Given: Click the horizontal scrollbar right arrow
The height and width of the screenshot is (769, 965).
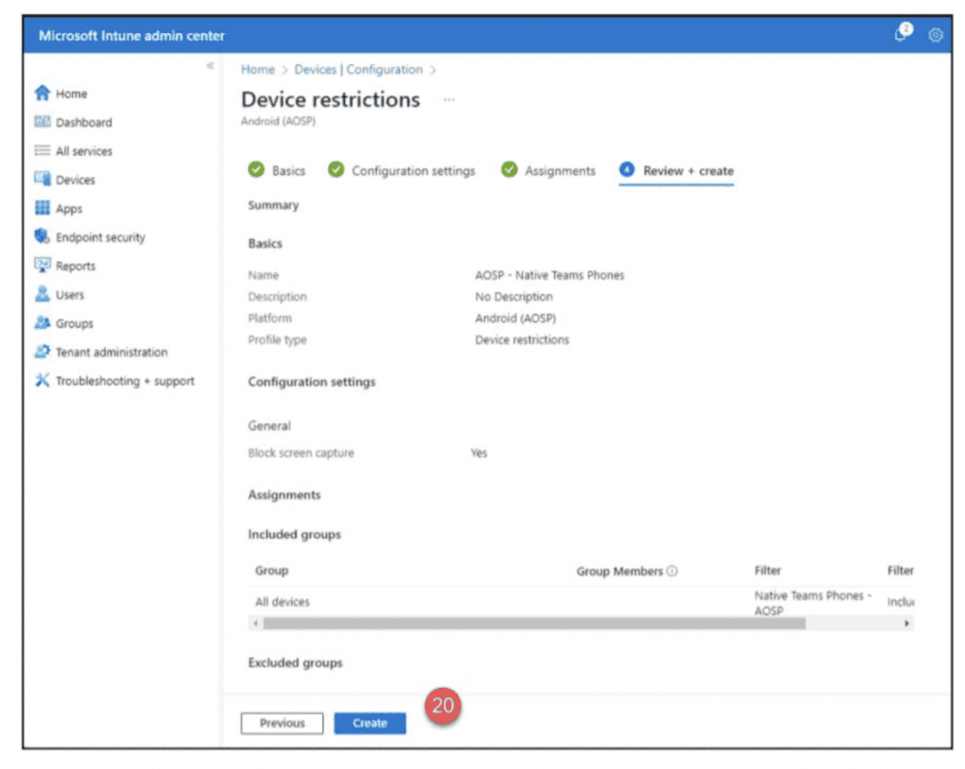Looking at the screenshot, I should 908,623.
